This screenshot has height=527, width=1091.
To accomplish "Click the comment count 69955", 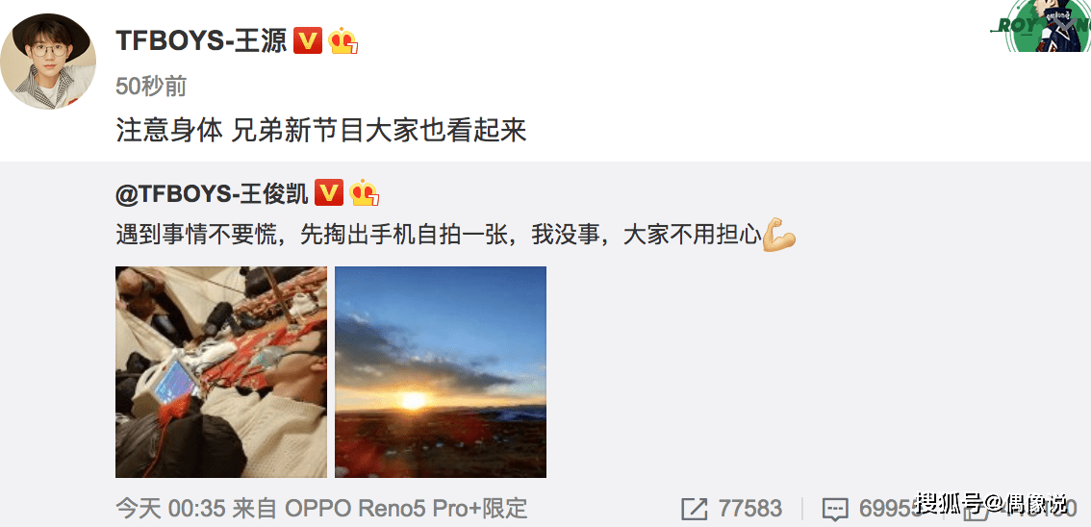I will tap(889, 510).
